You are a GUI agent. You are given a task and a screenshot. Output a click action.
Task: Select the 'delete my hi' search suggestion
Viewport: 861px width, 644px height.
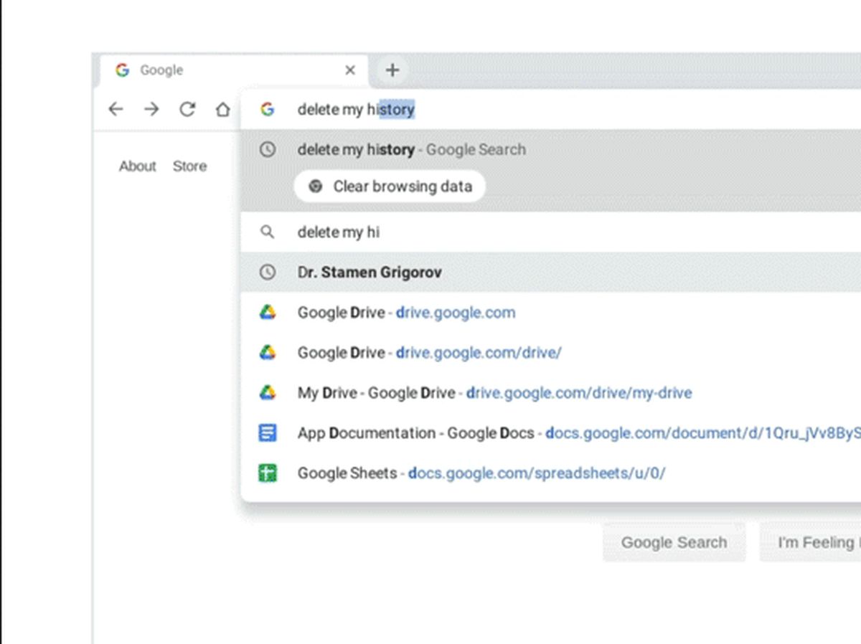click(x=339, y=232)
